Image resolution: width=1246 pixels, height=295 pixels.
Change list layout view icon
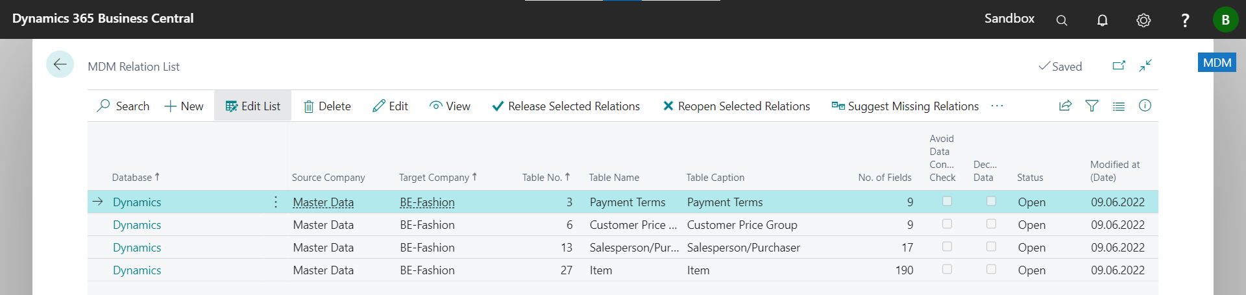(1119, 106)
